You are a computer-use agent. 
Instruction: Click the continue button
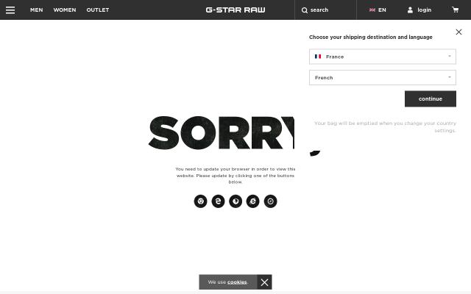430,98
